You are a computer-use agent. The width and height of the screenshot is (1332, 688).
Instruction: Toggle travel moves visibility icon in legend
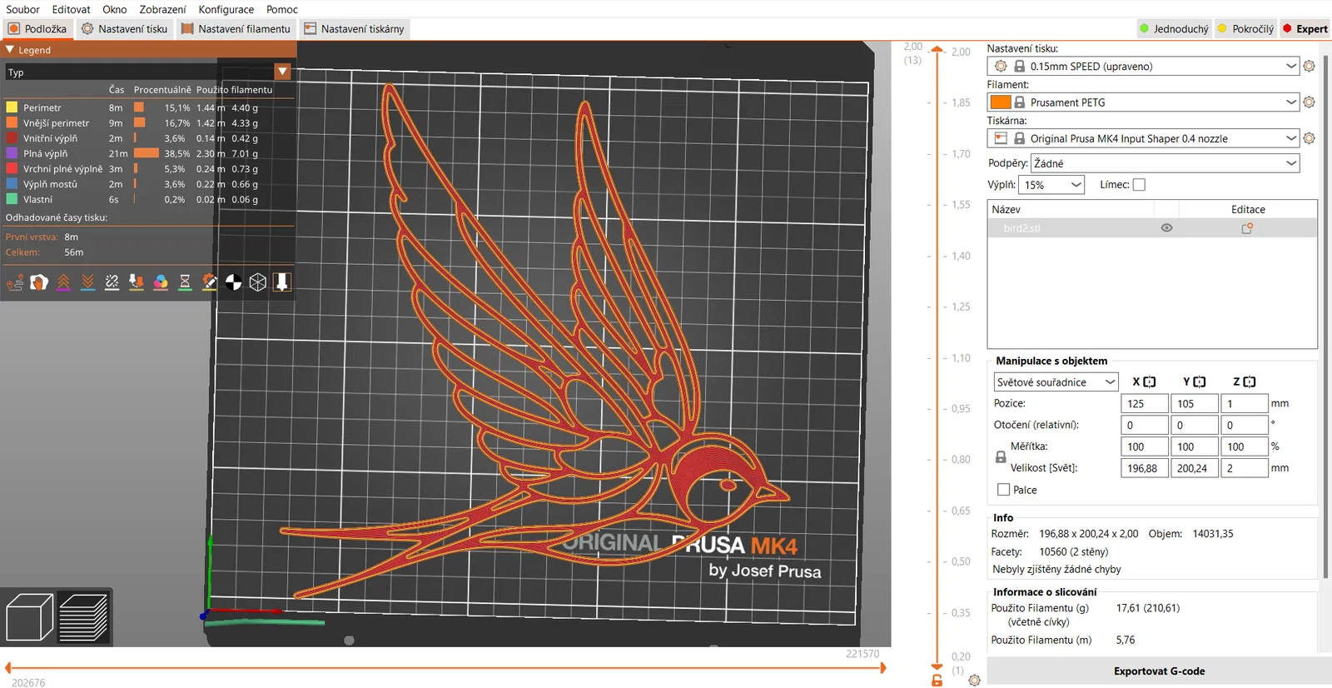coord(15,282)
